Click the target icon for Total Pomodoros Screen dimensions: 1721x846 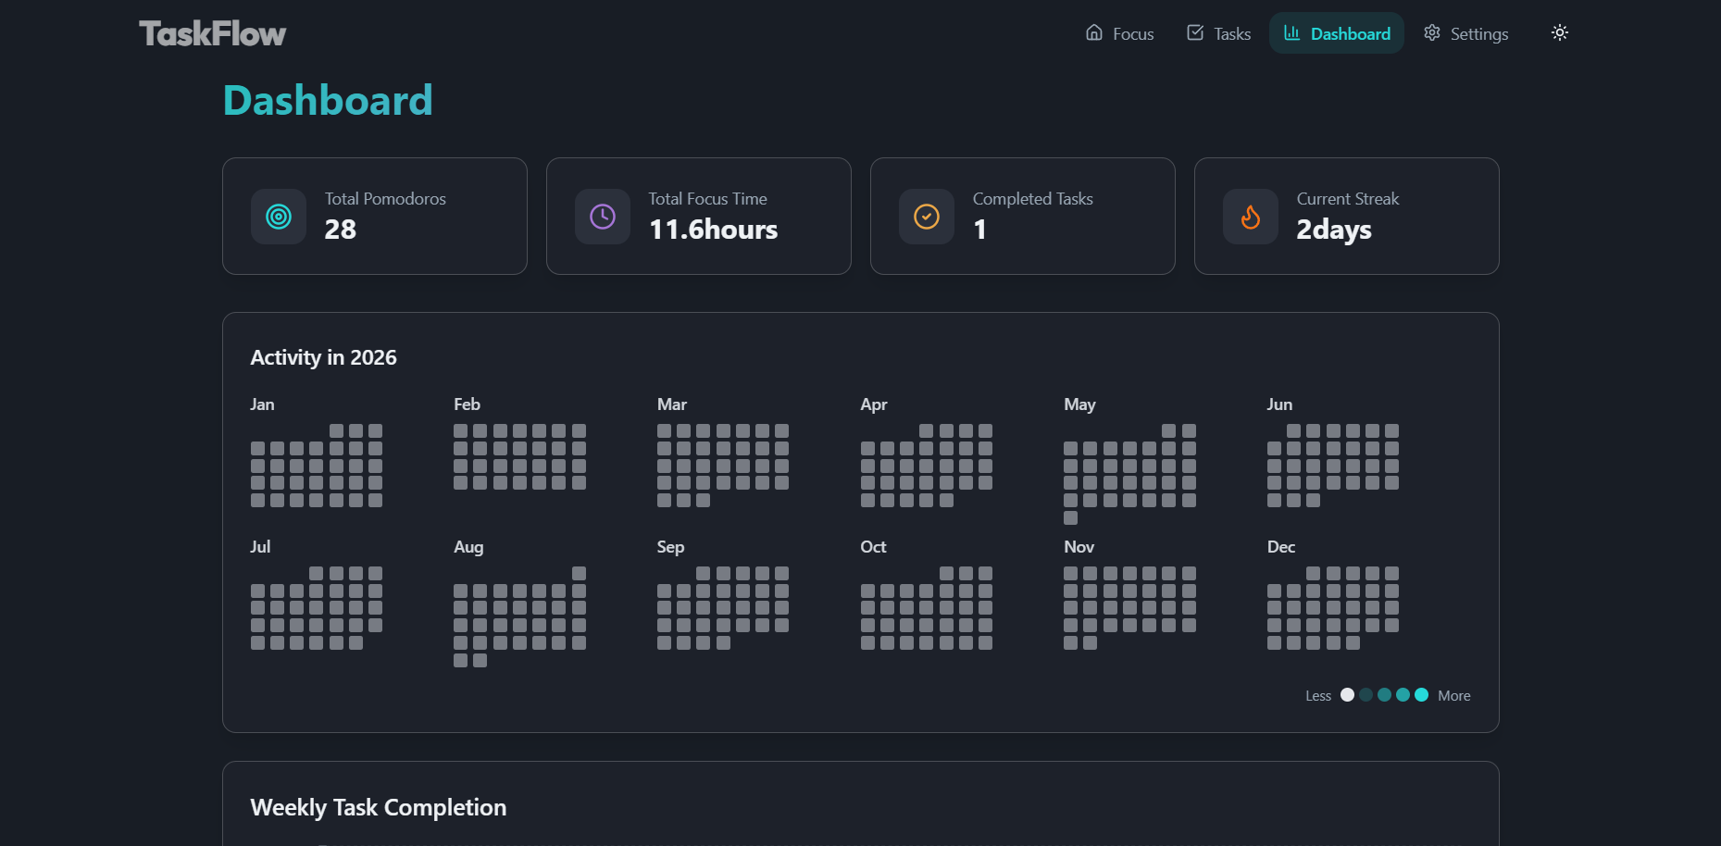pos(279,217)
